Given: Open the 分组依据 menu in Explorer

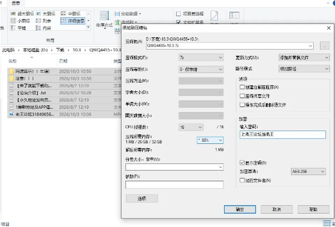Looking at the screenshot, I should (128, 14).
